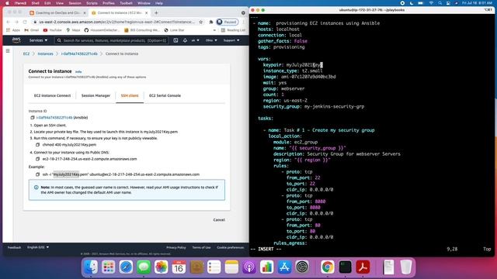
Task: Open a new Chrome tab
Action: pyautogui.click(x=156, y=13)
